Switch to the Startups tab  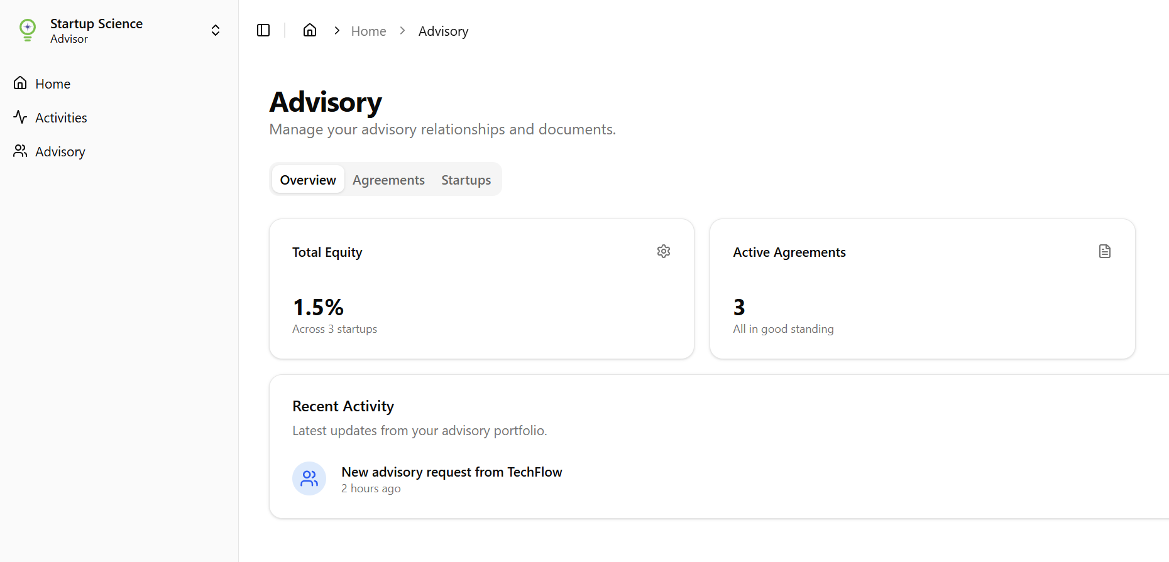(466, 180)
